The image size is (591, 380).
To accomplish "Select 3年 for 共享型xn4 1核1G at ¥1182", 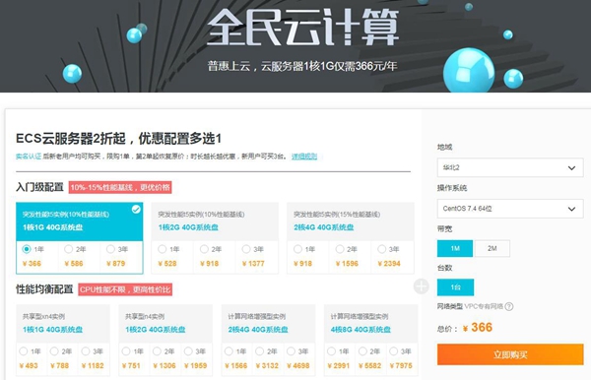I will coord(86,351).
